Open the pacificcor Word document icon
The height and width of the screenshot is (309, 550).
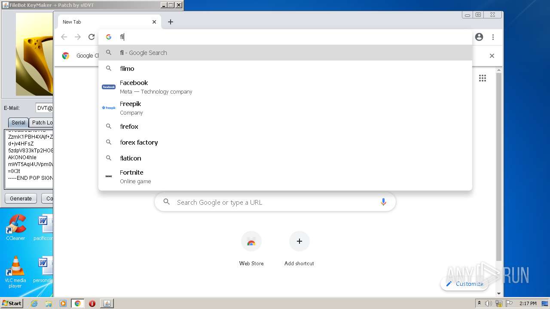click(45, 227)
